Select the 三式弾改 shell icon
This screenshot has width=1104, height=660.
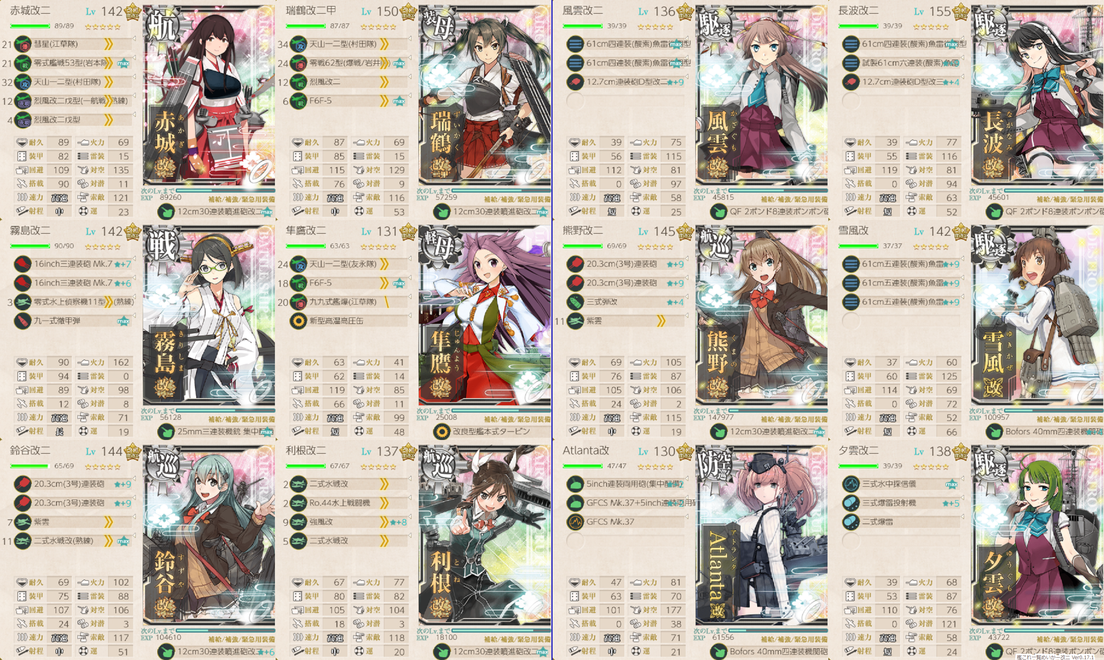pos(575,302)
